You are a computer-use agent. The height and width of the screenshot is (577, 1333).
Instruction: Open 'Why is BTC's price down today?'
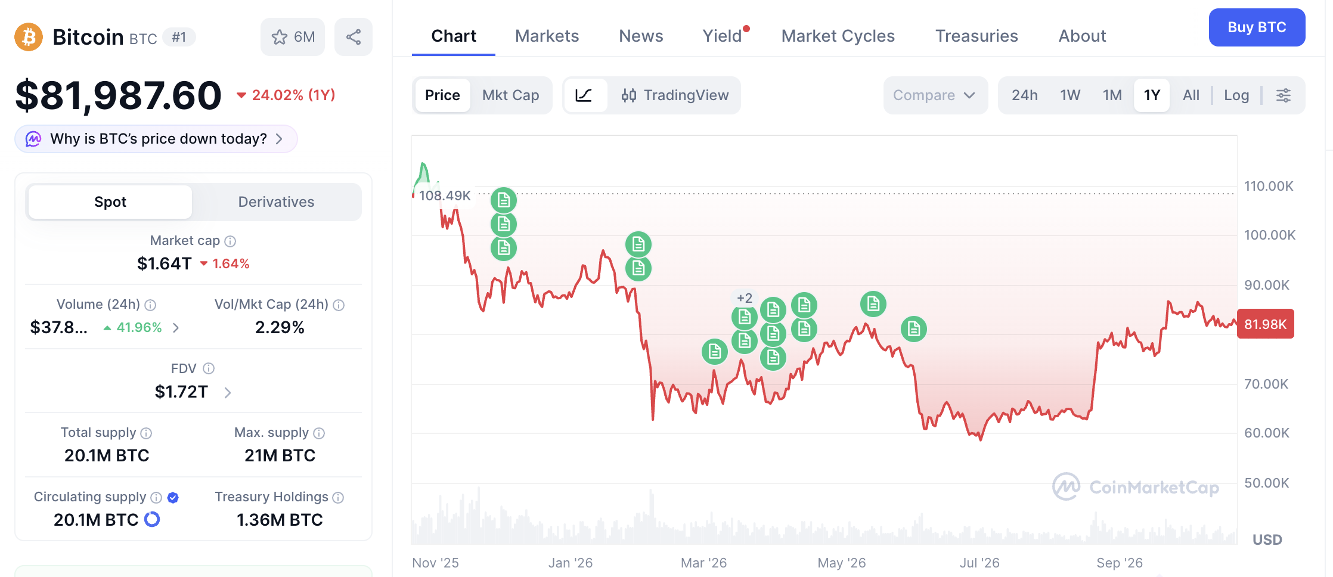click(x=156, y=139)
